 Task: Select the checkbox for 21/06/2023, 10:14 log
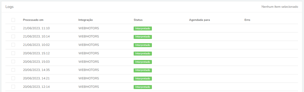(13, 36)
